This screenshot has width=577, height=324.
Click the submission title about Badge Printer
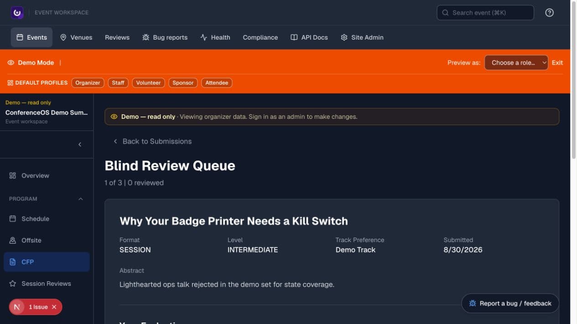234,221
